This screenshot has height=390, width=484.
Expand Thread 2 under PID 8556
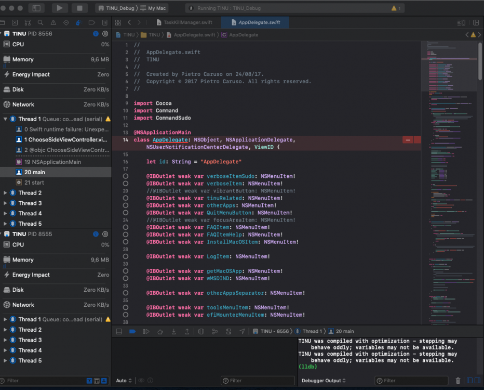[x=5, y=193]
